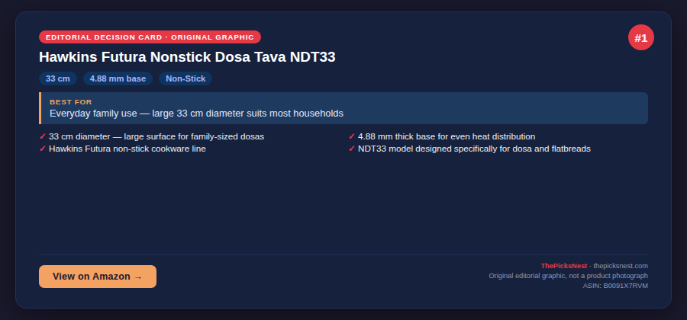Click the Hawkins Futura Nonstick Dosa Tava title
Image resolution: width=687 pixels, height=320 pixels.
(187, 57)
